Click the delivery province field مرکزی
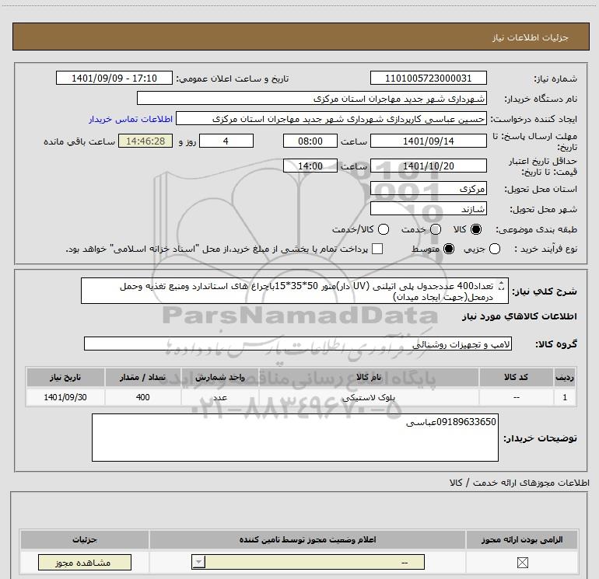The height and width of the screenshot is (579, 599). tap(428, 188)
